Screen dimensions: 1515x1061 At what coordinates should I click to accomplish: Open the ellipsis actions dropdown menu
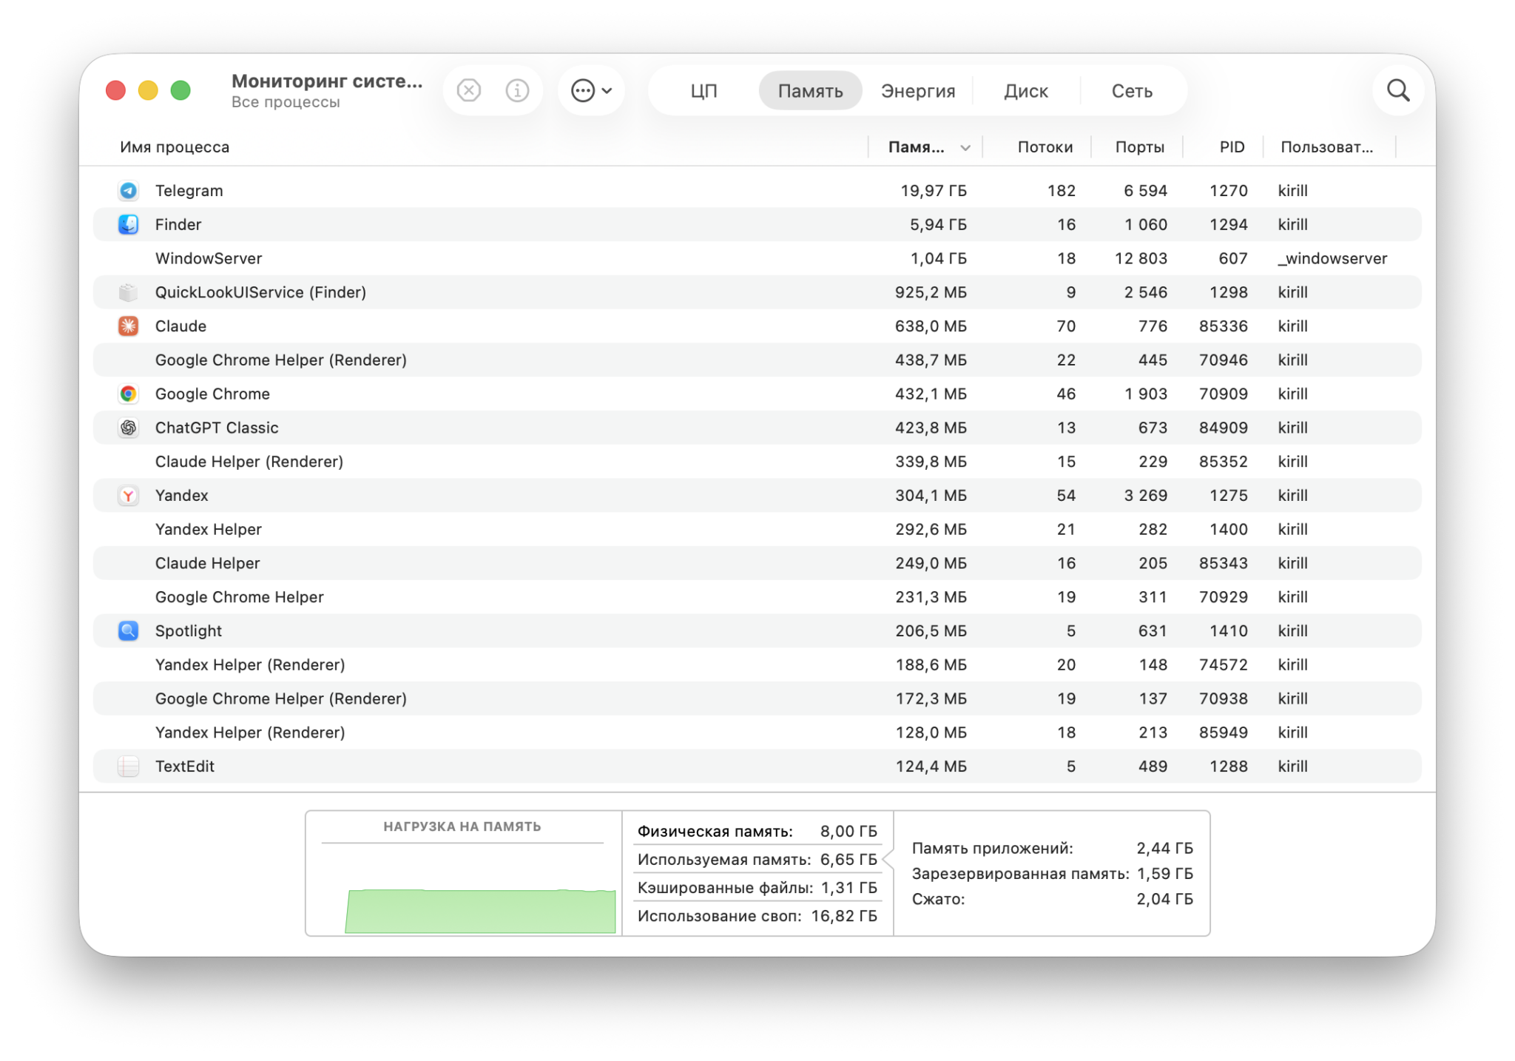coord(591,90)
